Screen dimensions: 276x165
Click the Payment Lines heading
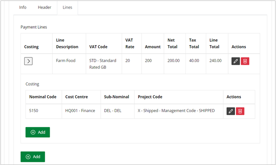click(x=34, y=27)
